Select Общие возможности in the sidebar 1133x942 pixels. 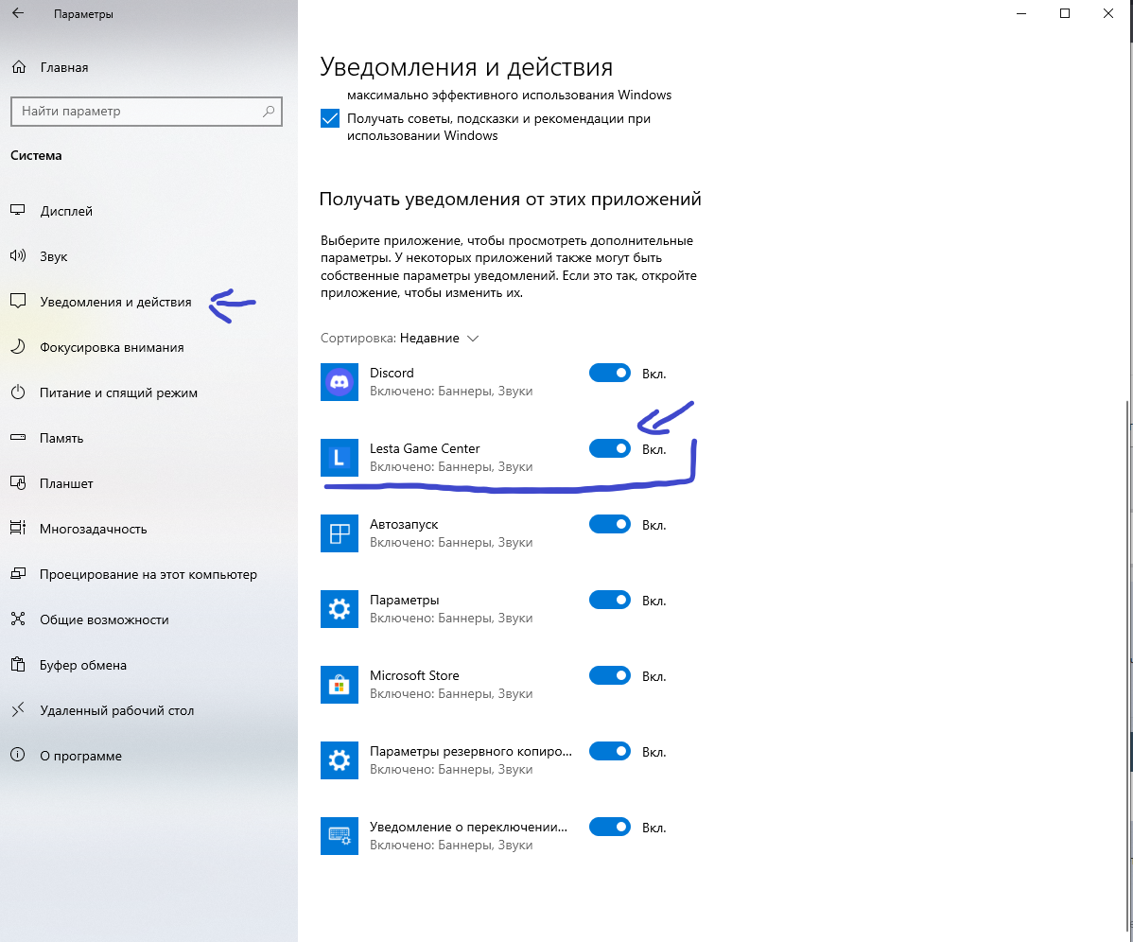[x=104, y=619]
